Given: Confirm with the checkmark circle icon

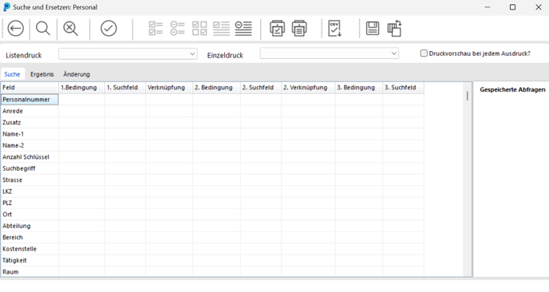Looking at the screenshot, I should [x=109, y=29].
